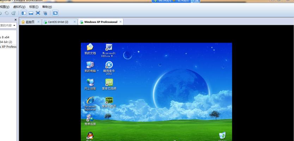Image resolution: width=294 pixels, height=141 pixels.
Task: Select the 'XP Profess' VM in library
Action: (x=8, y=47)
